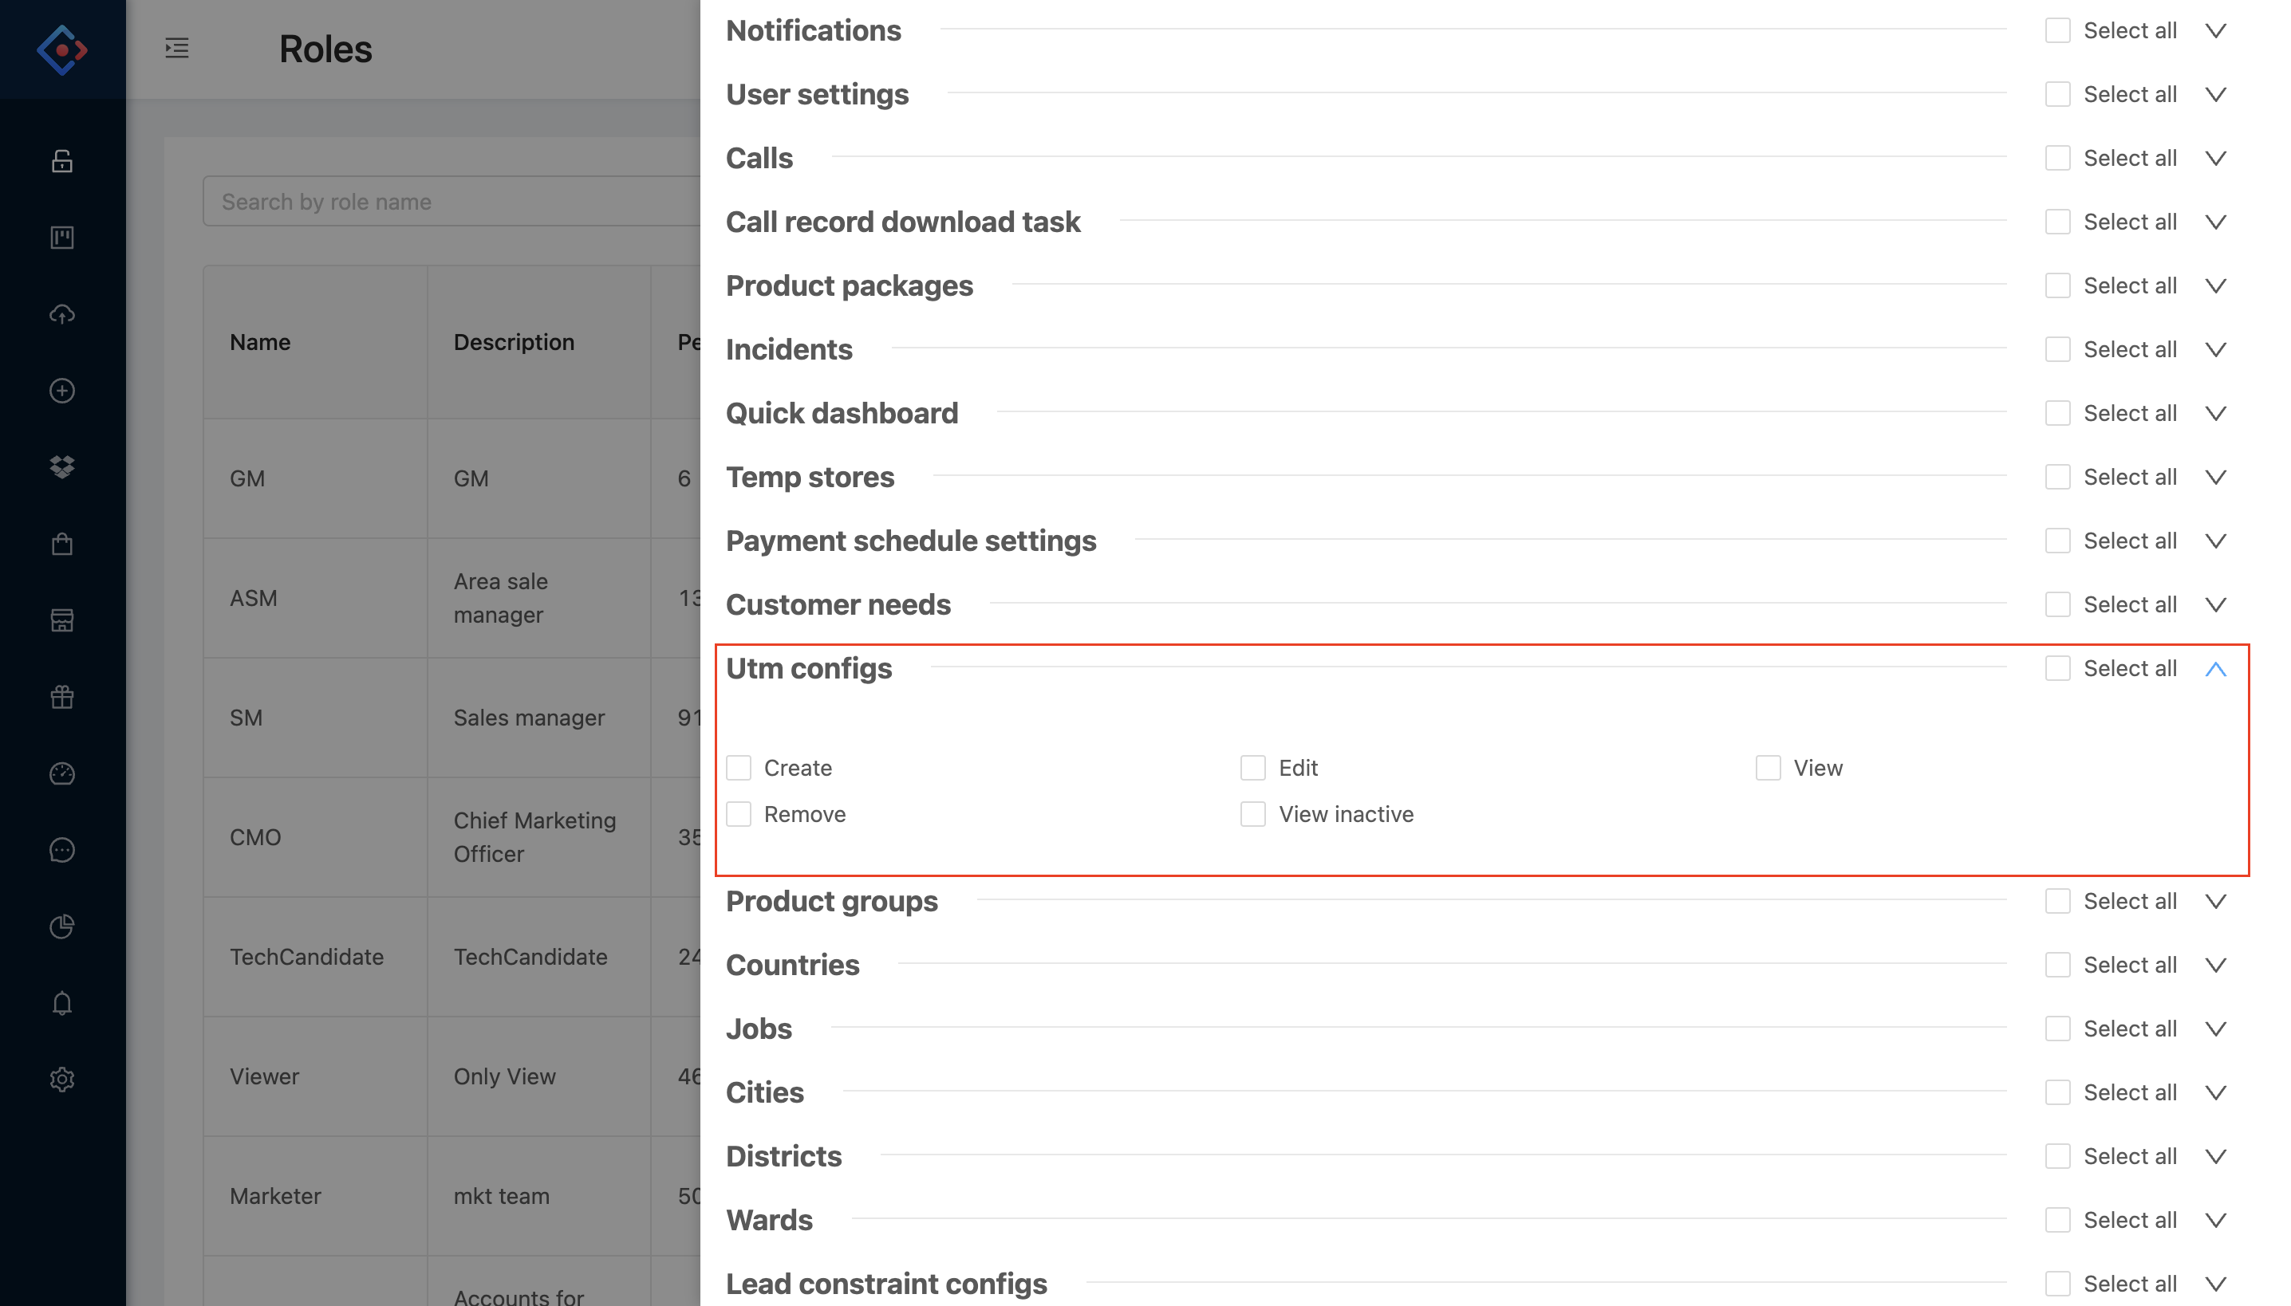Expand the Product groups section
2291x1306 pixels.
[2214, 901]
